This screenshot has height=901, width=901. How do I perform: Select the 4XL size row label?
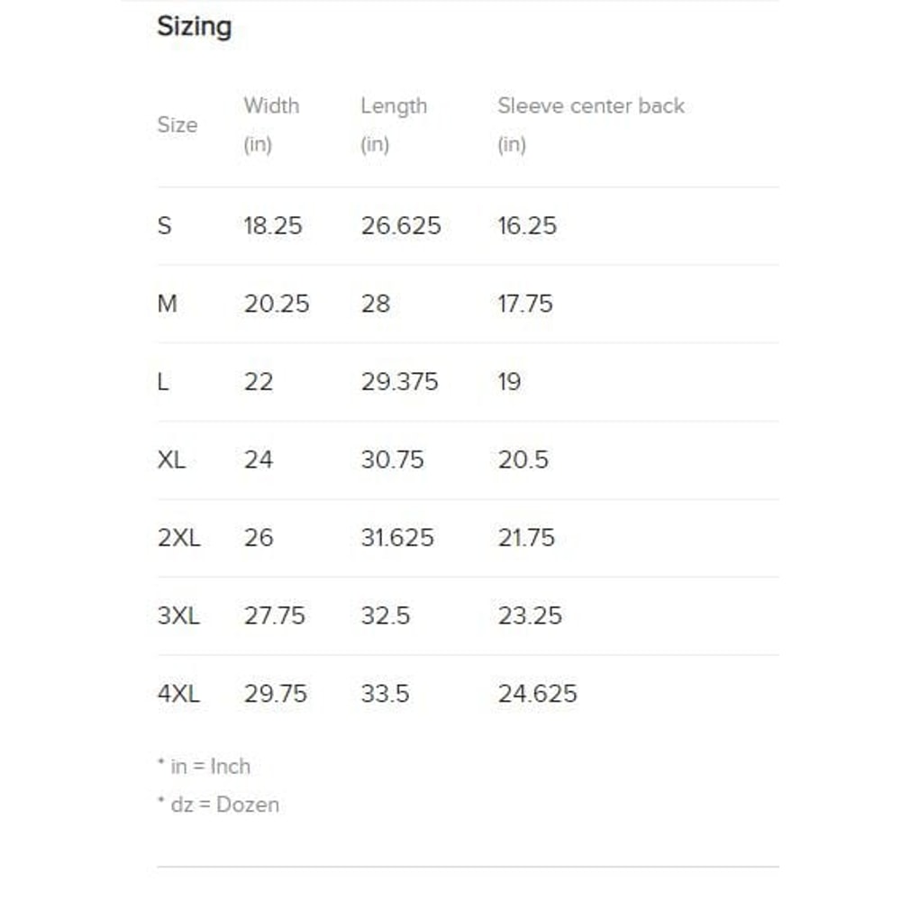pos(178,694)
